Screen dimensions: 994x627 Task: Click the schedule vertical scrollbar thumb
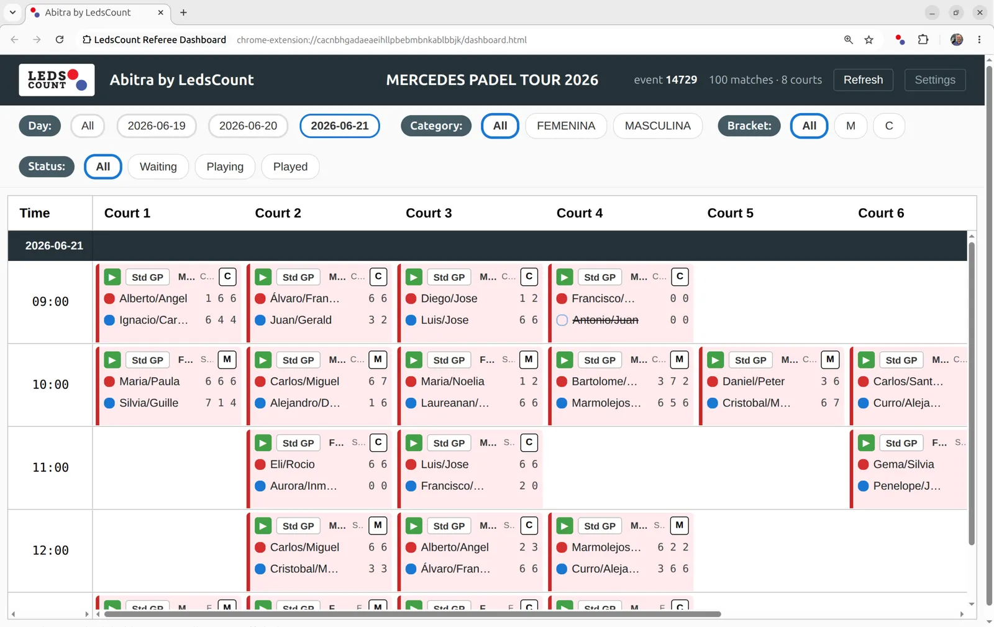(x=972, y=393)
